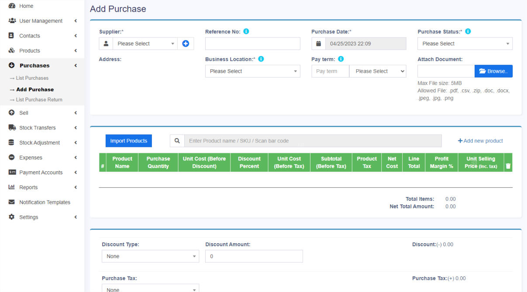Screen dimensions: 527x292
Task: Click the calendar icon beside Purchase Date
Action: tap(318, 44)
